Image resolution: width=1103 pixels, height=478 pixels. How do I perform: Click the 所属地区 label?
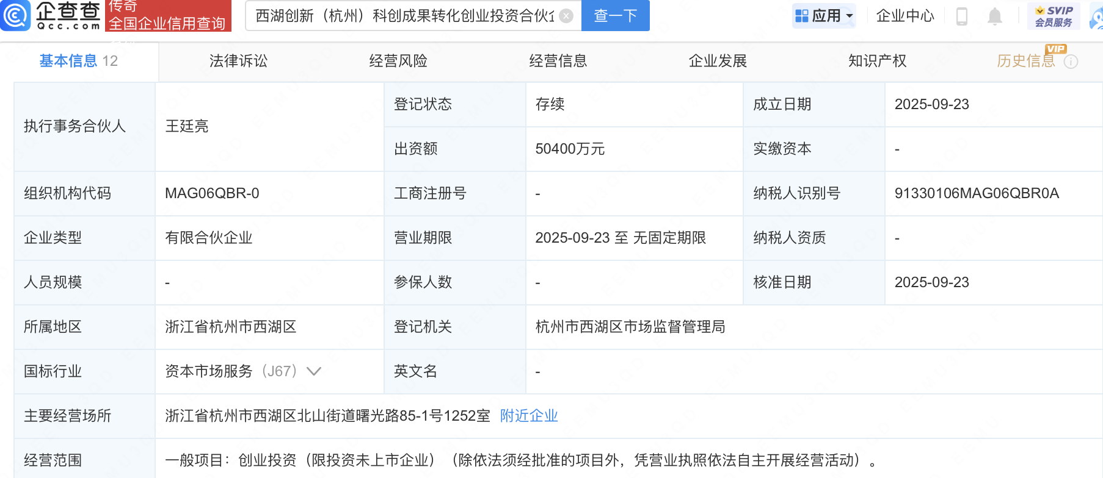[x=53, y=327]
